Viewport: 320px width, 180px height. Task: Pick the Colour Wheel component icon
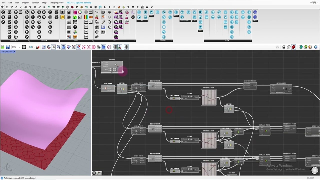click(80, 12)
